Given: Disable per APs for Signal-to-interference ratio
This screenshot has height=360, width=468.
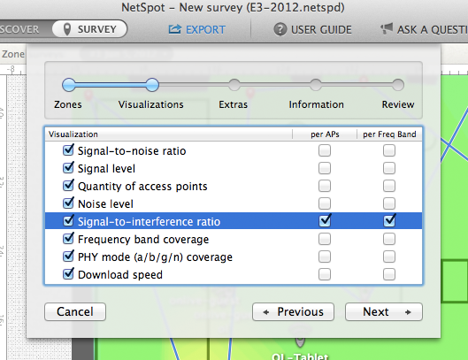Looking at the screenshot, I should point(325,220).
